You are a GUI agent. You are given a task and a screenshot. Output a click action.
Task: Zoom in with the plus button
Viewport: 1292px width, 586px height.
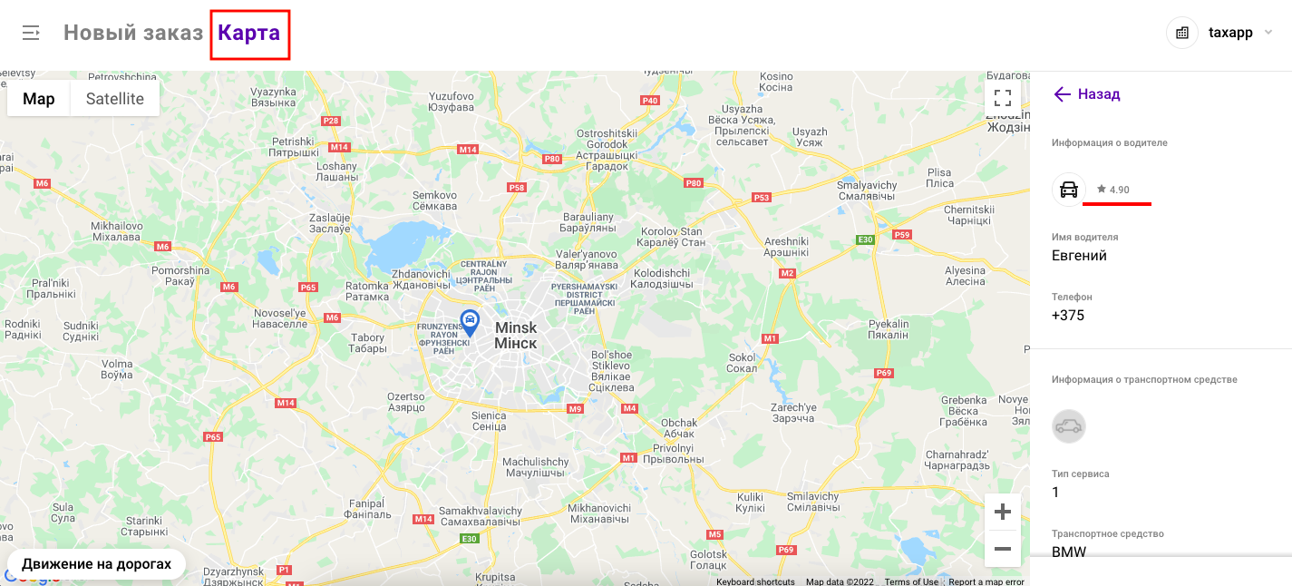[x=1003, y=512]
